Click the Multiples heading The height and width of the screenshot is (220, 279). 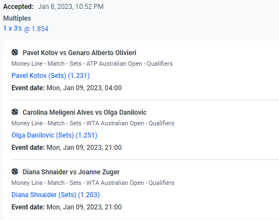click(x=17, y=18)
